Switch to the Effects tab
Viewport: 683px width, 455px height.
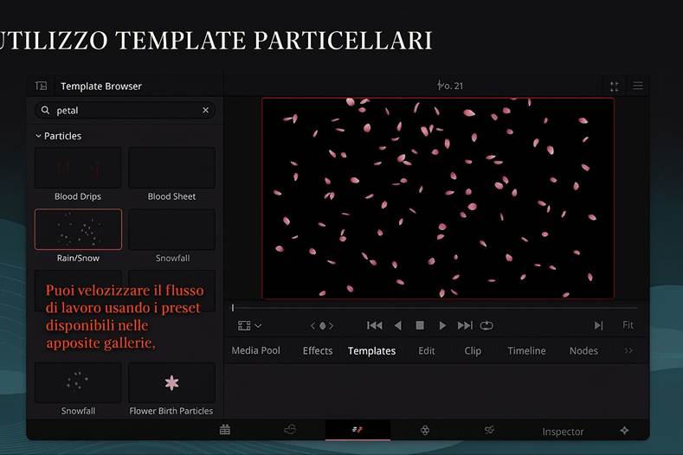pos(318,350)
